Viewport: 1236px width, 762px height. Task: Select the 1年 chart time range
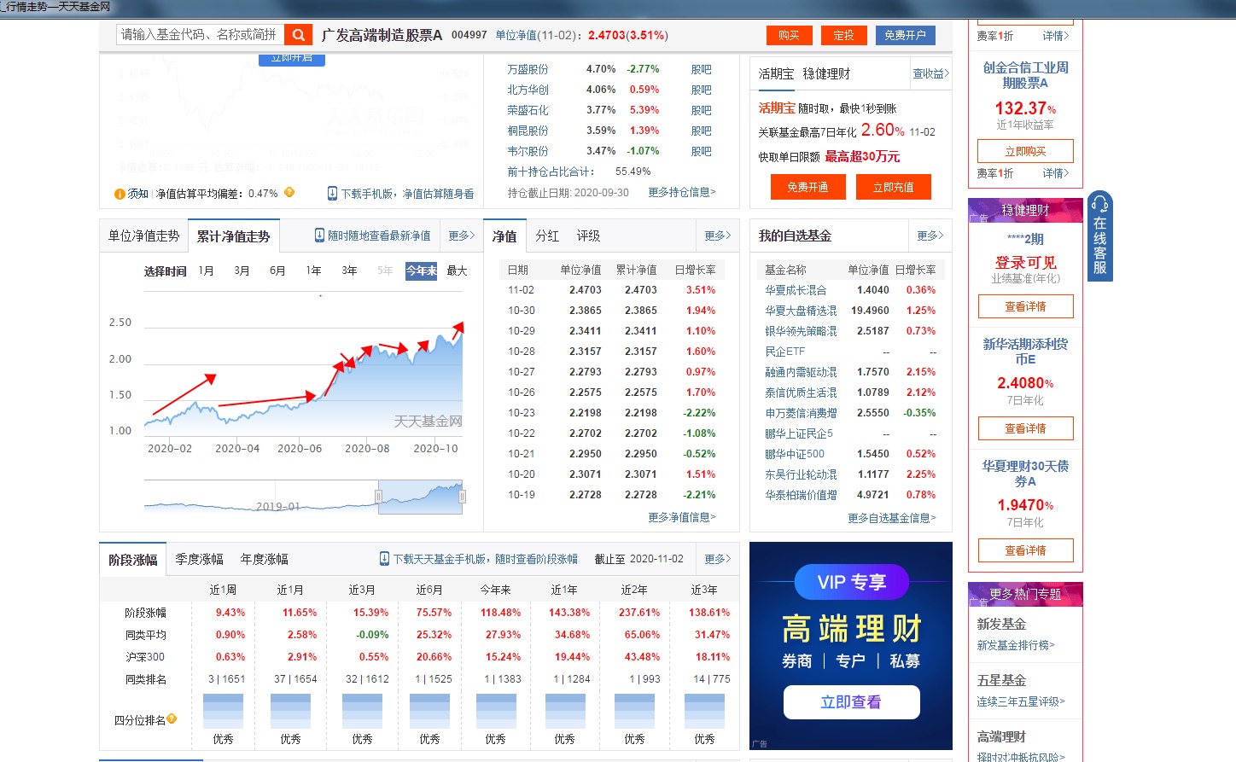[x=312, y=270]
